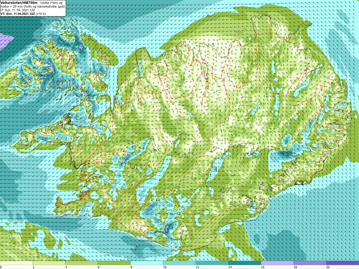The width and height of the screenshot is (359, 269).
Task: Click the light cyan 8–10 m/s legend segment
Action: click(x=147, y=263)
